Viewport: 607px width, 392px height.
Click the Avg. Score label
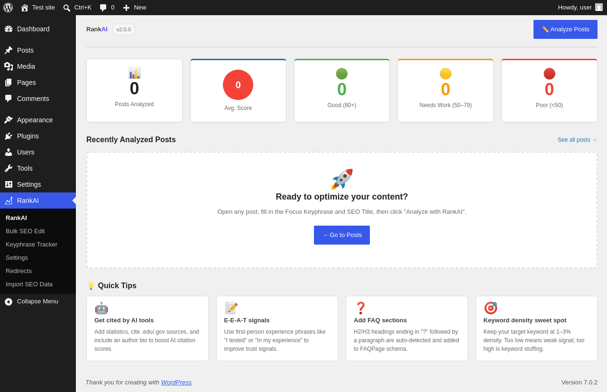point(238,108)
